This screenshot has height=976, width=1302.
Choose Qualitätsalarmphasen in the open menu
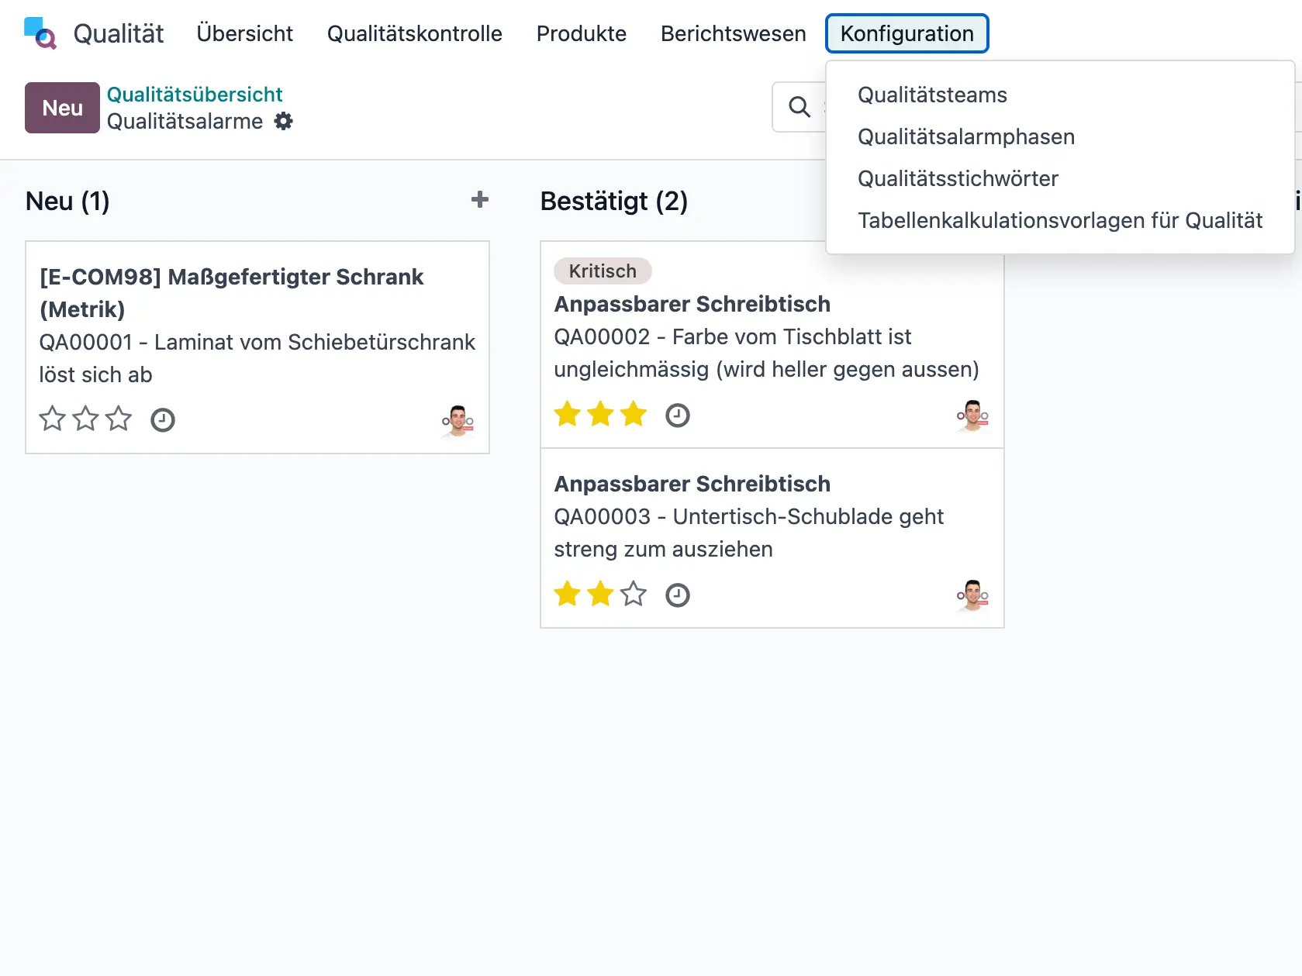966,136
